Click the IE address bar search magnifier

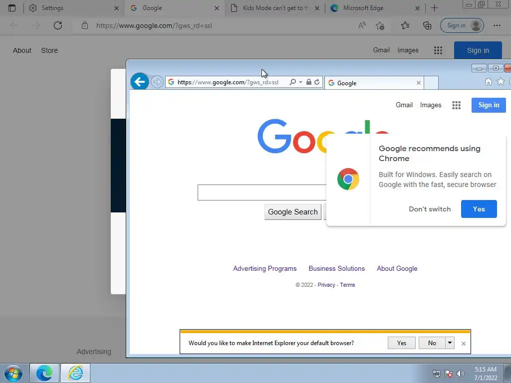click(x=292, y=82)
